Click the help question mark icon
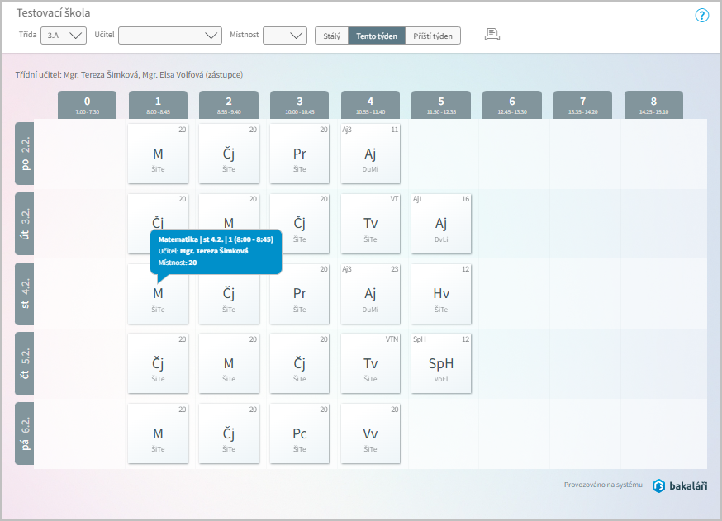Image resolution: width=722 pixels, height=521 pixels. 702,15
